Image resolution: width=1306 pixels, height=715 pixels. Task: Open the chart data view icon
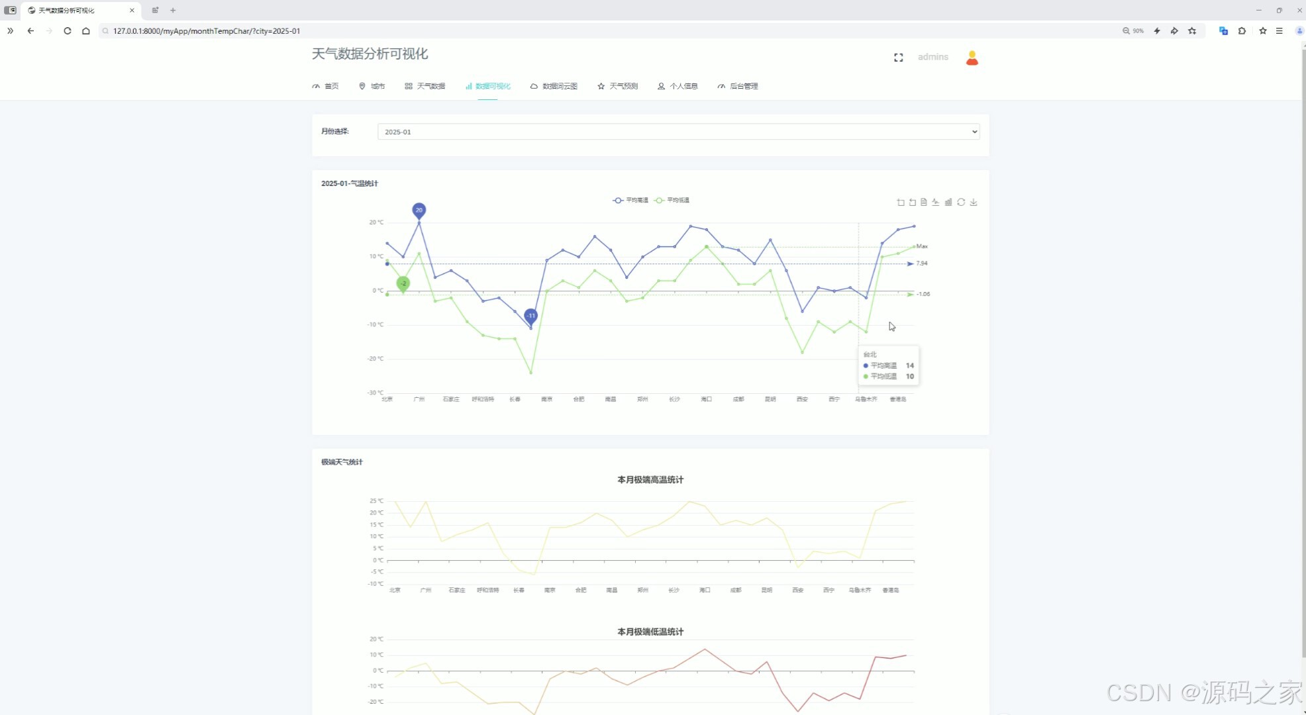pos(924,203)
